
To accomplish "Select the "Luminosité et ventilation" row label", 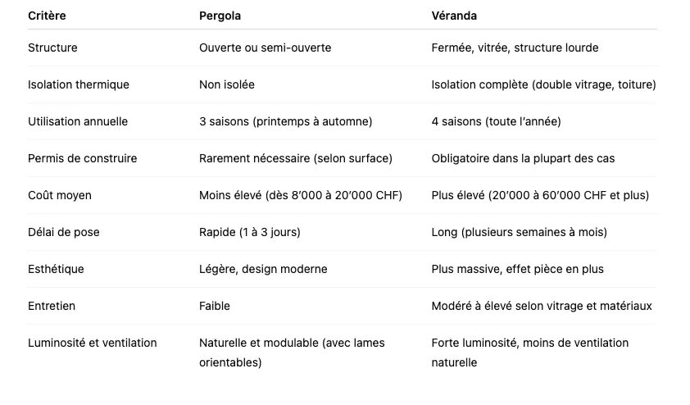I will [x=92, y=343].
